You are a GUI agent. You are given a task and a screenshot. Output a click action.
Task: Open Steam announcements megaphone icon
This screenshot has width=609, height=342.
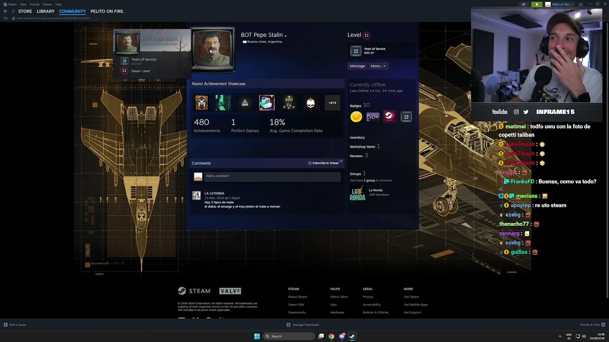click(x=523, y=4)
